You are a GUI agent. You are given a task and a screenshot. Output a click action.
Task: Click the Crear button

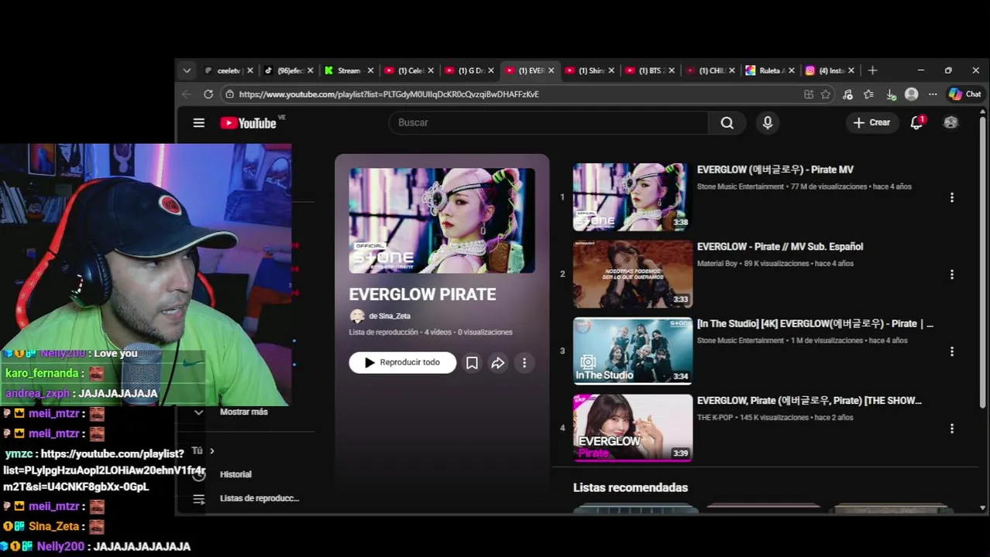click(x=871, y=122)
